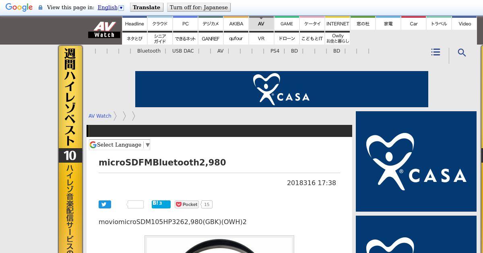Open the AKIBA tab
Screen dimensions: 483x253
click(x=236, y=23)
